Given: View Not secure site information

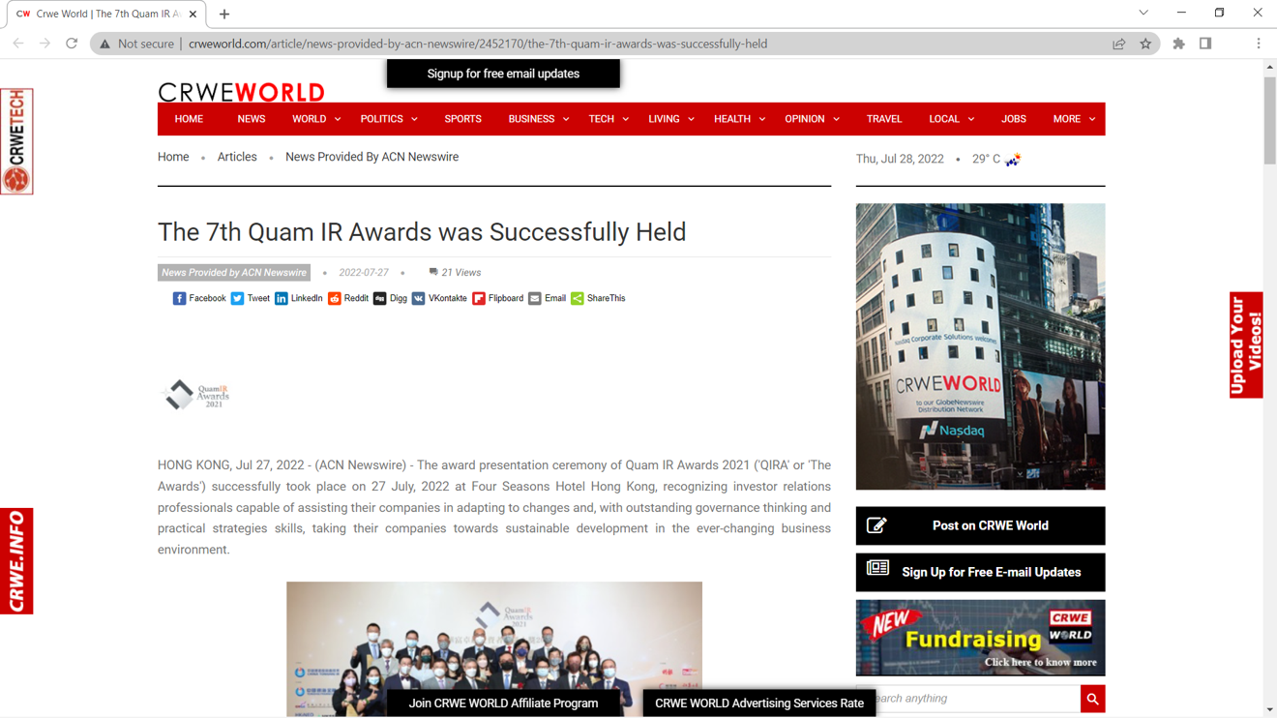Looking at the screenshot, I should pos(137,44).
